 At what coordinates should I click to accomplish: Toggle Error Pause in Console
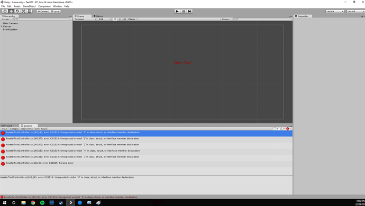click(41, 129)
